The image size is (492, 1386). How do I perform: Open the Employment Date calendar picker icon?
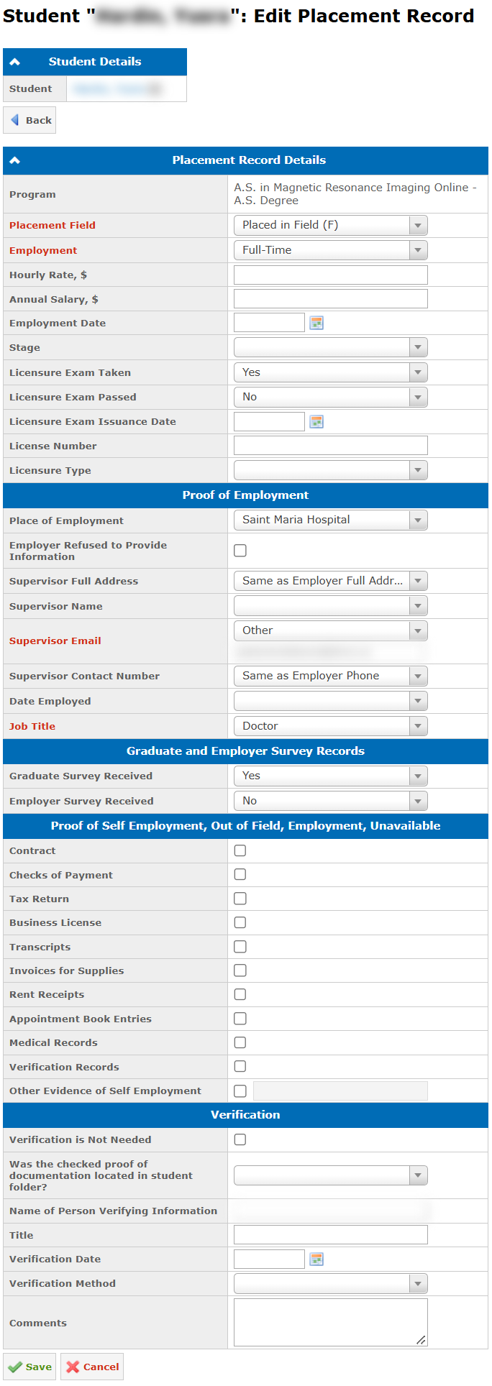pos(316,323)
